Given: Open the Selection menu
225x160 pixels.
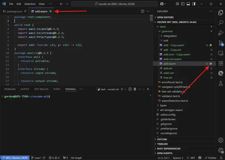Looking at the screenshot, I should 30,4.
